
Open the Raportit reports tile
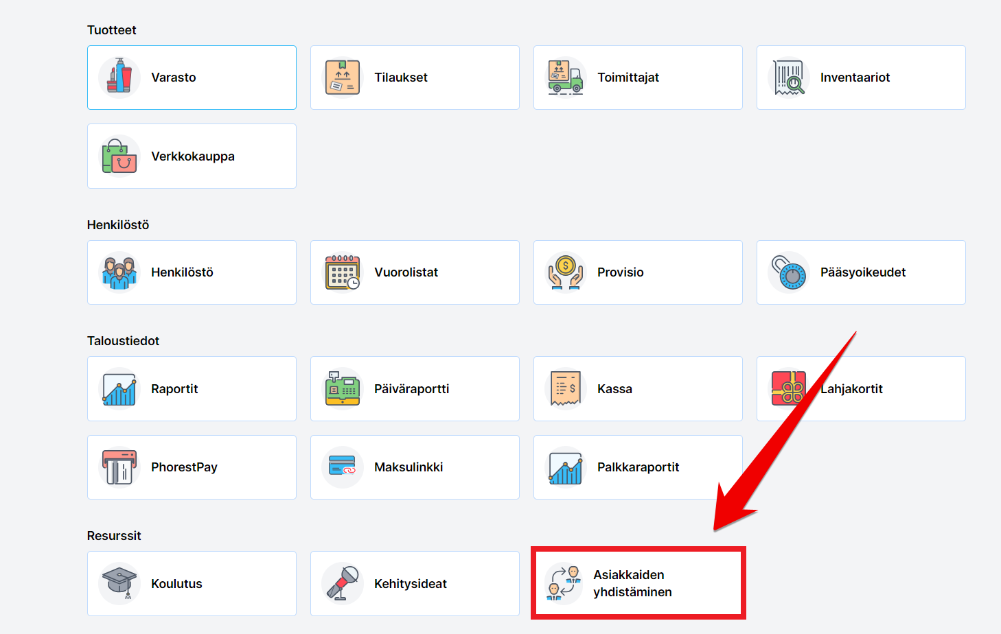click(192, 389)
